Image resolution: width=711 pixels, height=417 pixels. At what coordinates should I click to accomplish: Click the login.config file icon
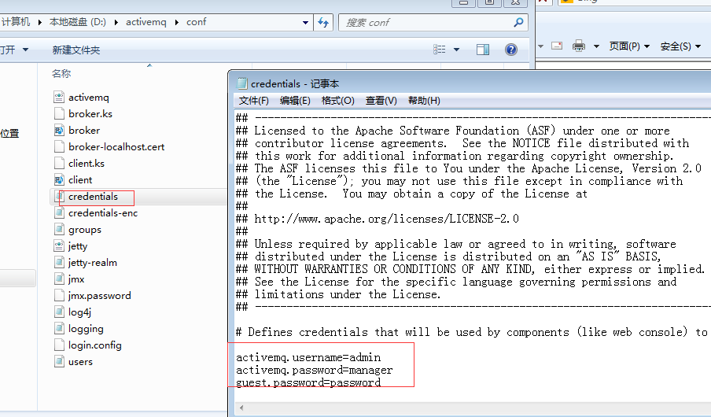(59, 345)
